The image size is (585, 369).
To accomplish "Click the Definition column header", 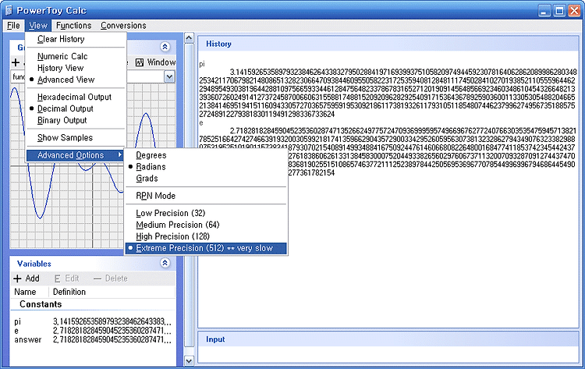I will 112,292.
